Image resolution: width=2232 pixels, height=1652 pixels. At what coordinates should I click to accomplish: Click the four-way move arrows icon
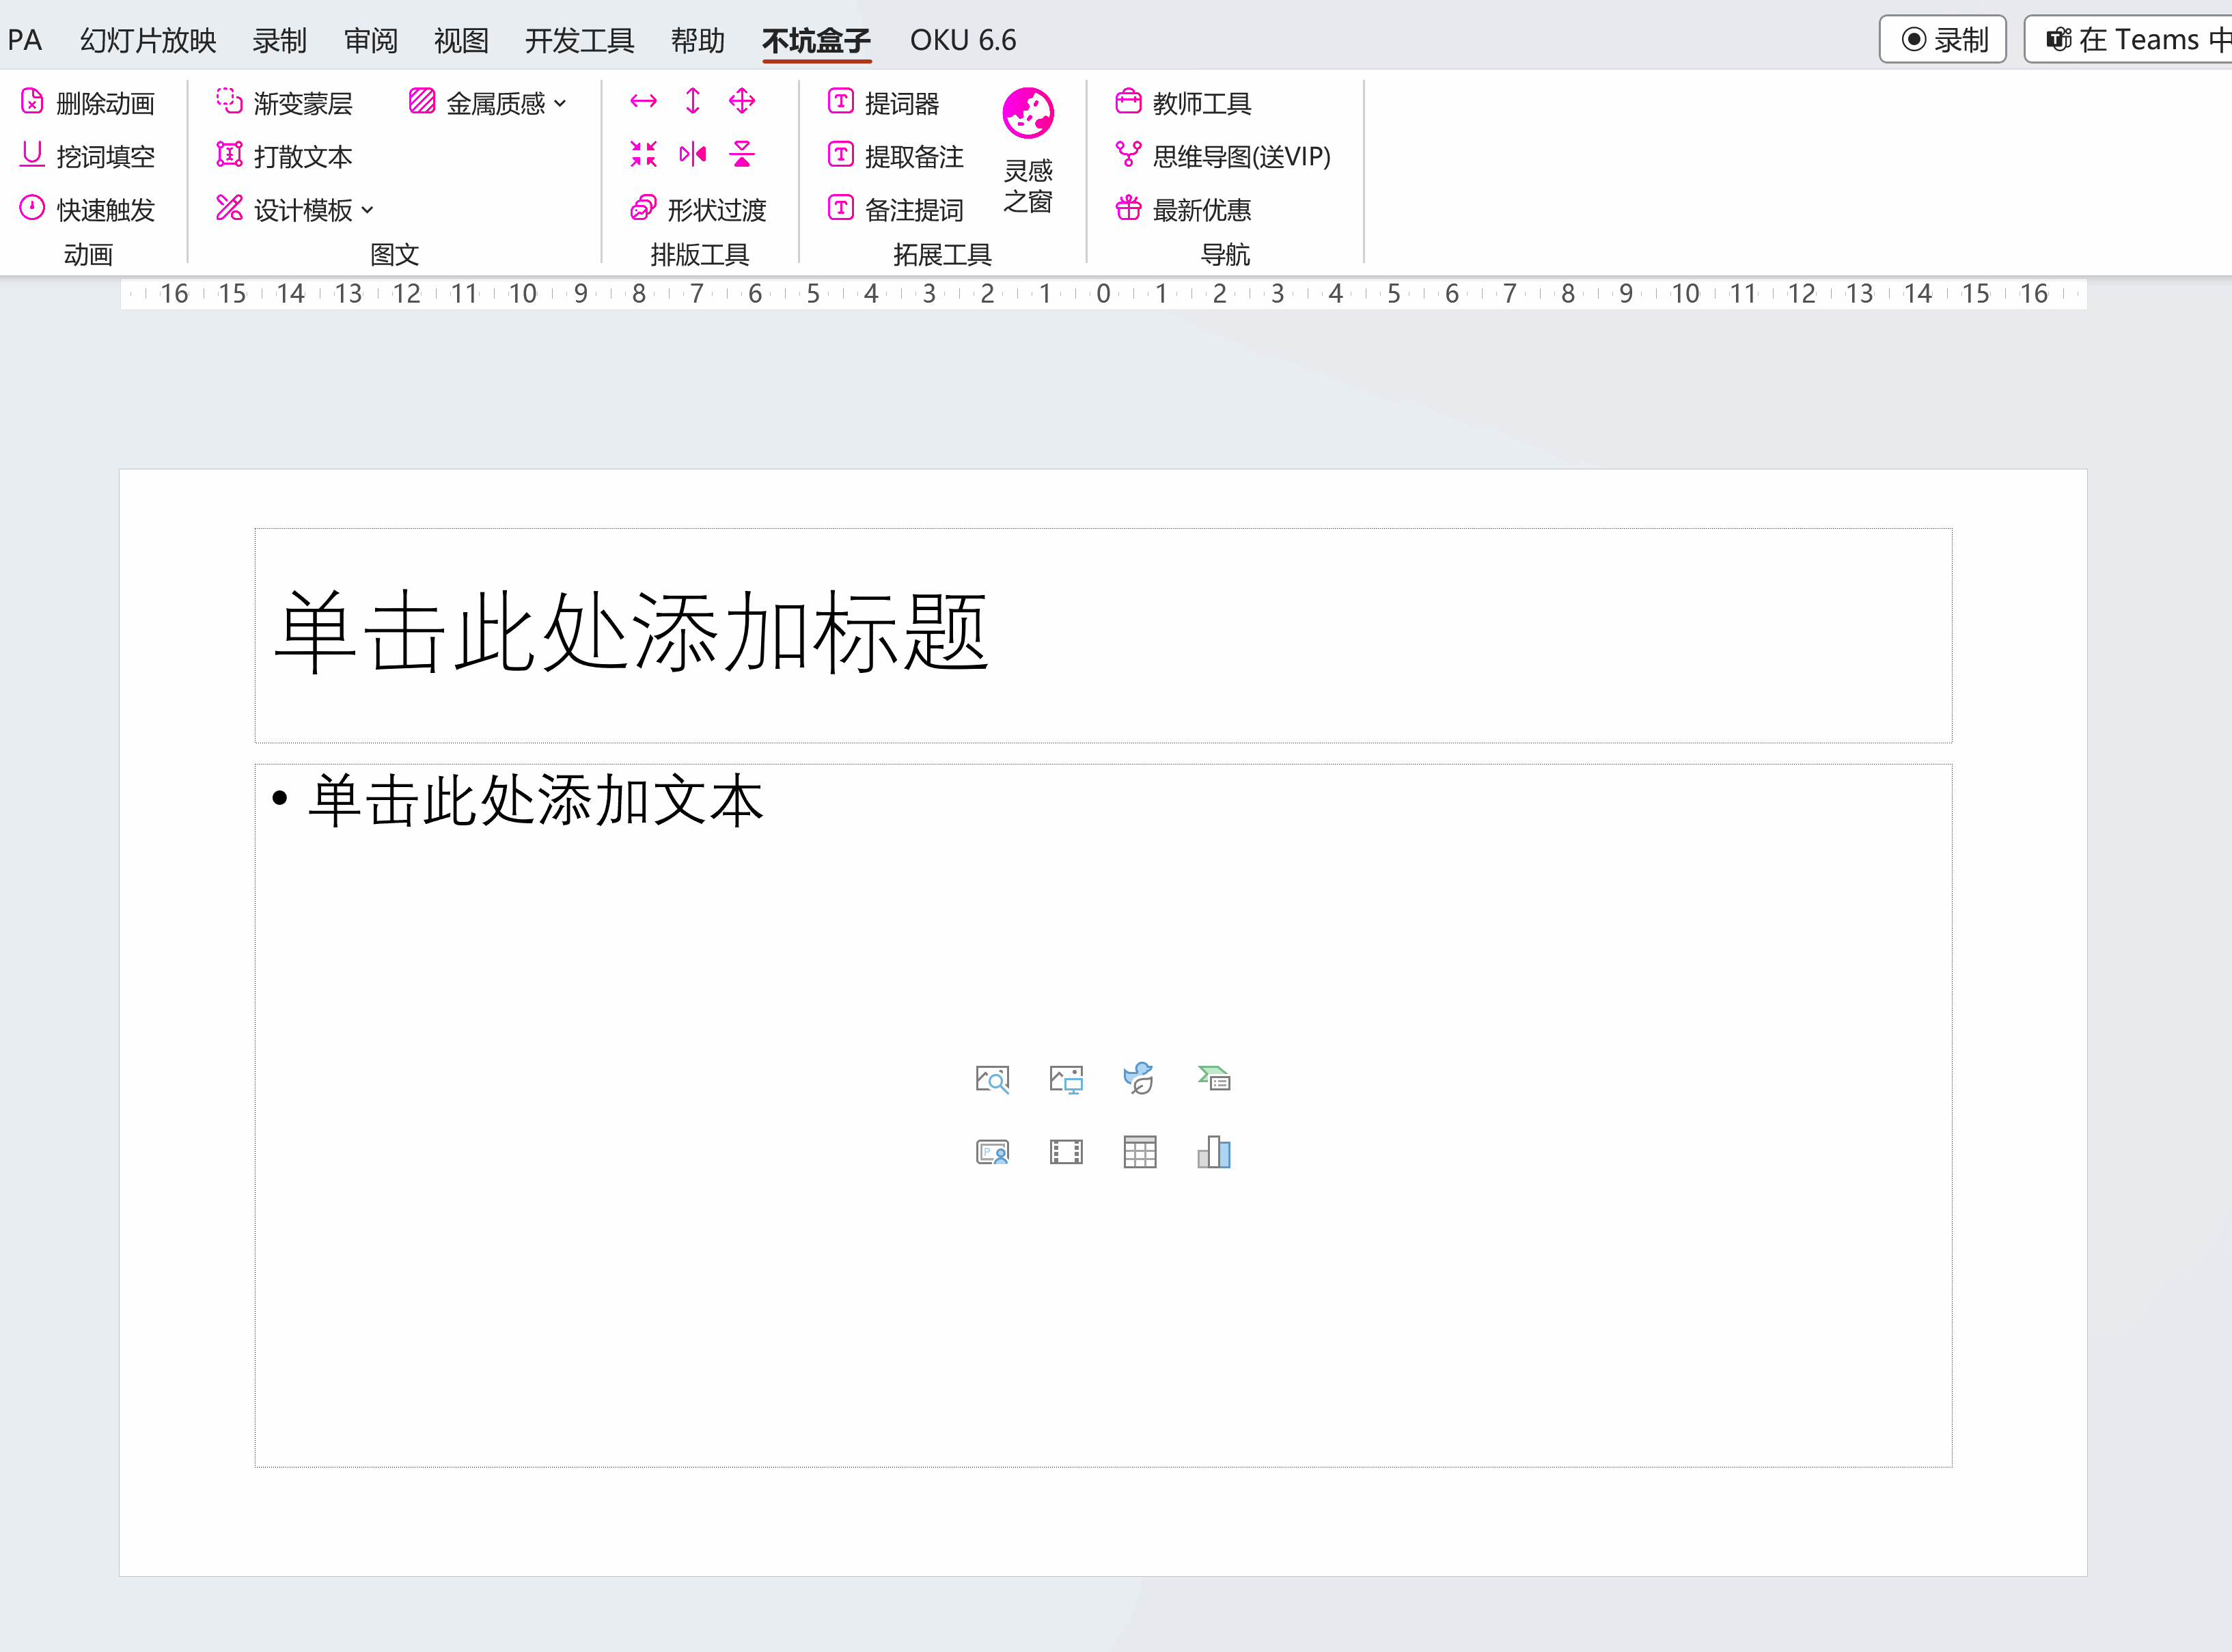click(x=742, y=101)
